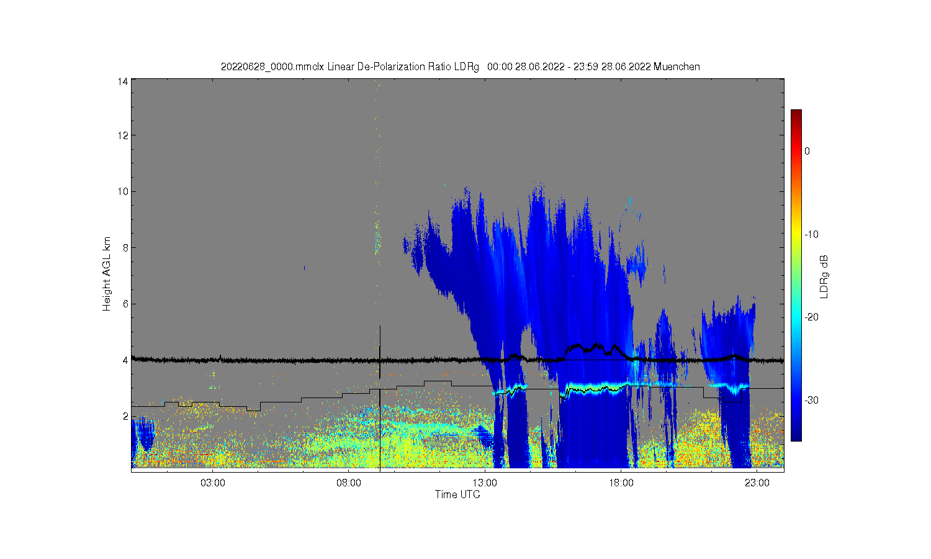Click the 2 km height tick label

click(125, 416)
